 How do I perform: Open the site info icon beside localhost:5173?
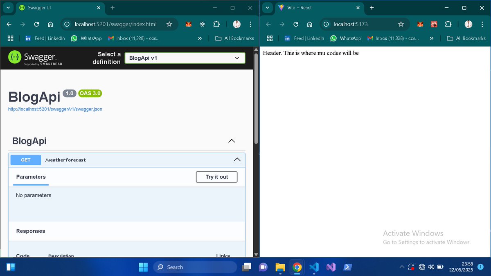pyautogui.click(x=326, y=24)
